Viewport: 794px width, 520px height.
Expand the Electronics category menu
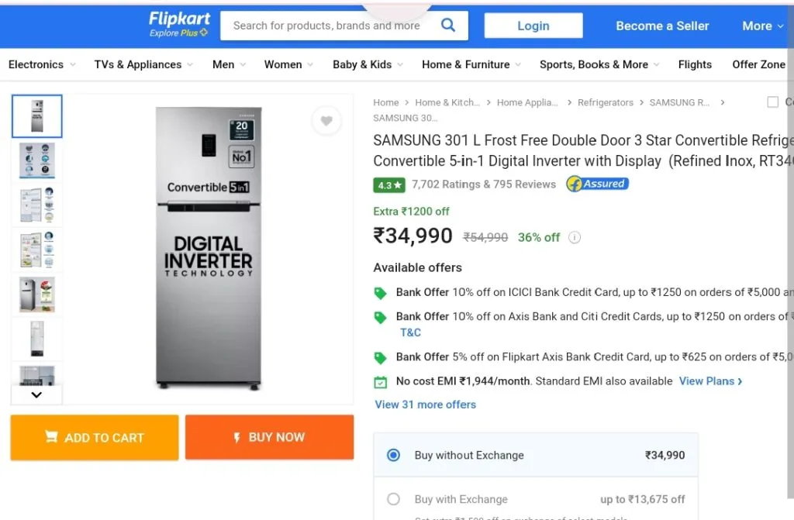(42, 64)
